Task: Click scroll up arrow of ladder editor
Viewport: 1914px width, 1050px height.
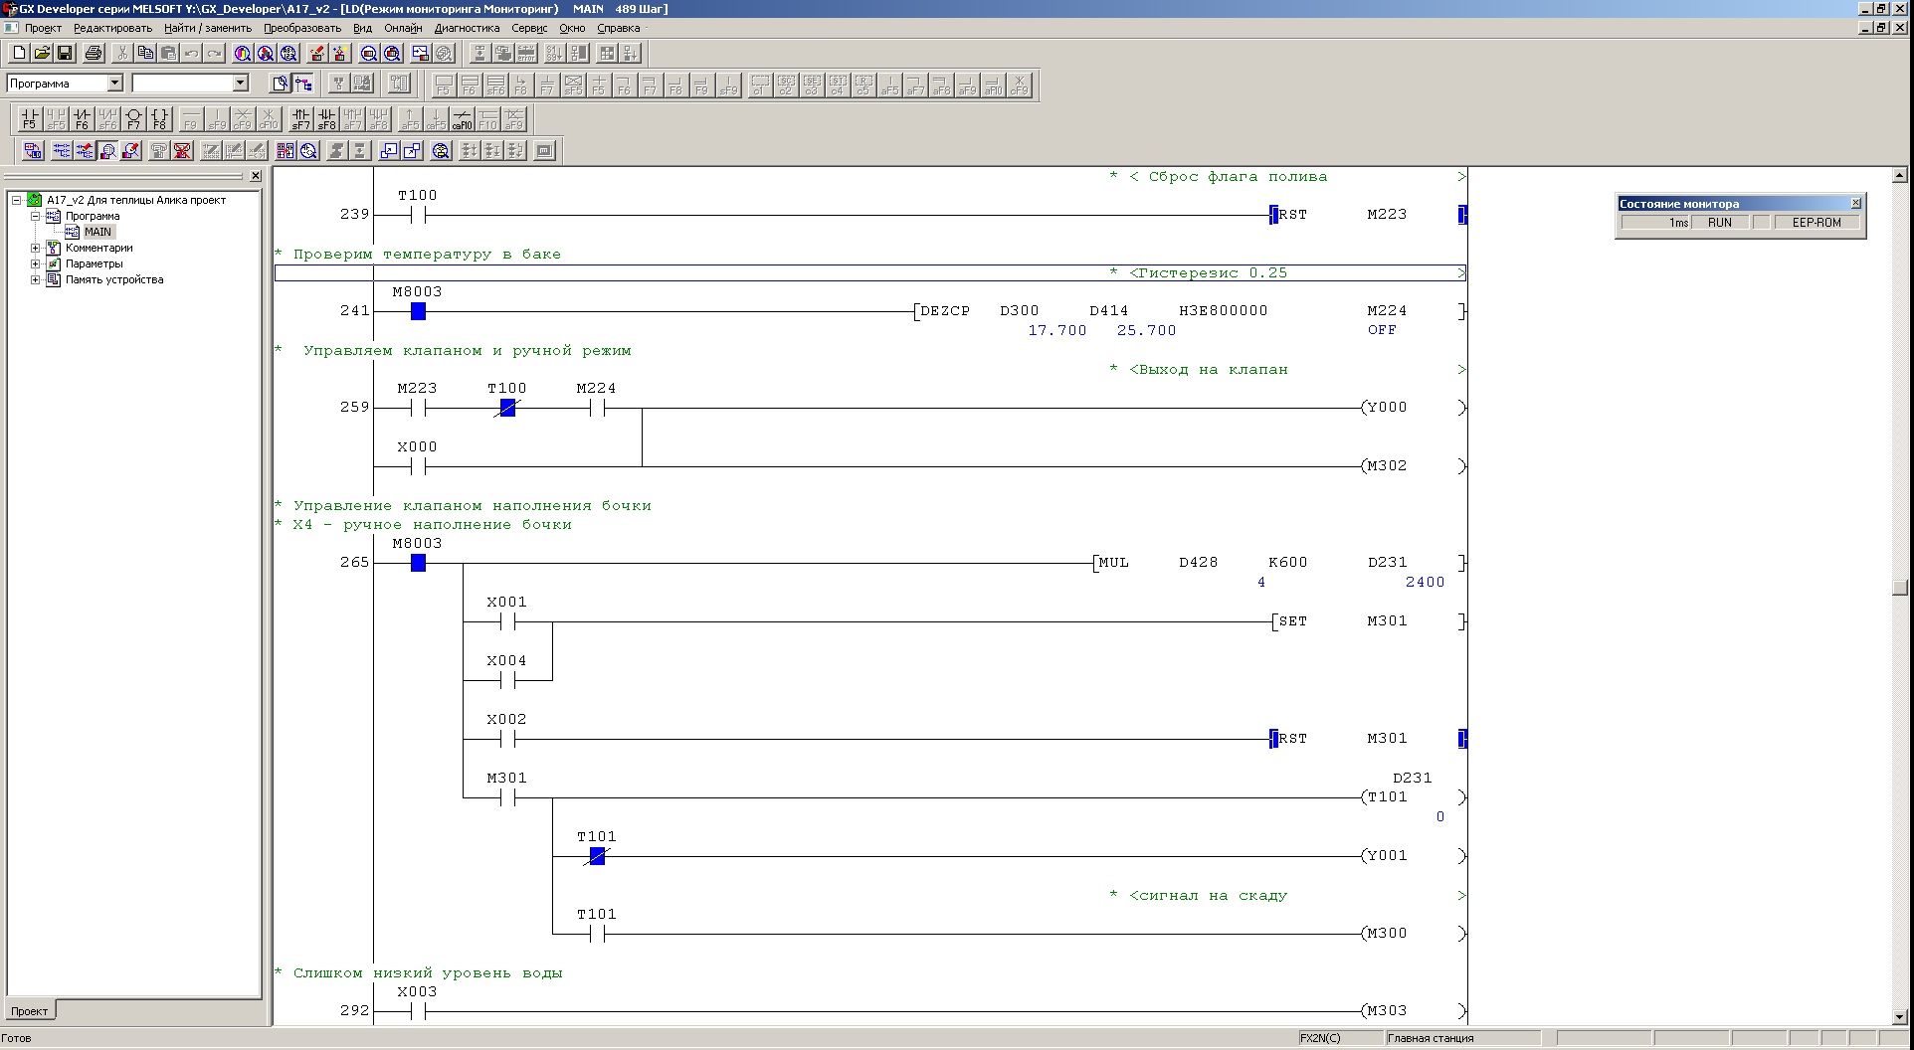Action: point(1899,175)
